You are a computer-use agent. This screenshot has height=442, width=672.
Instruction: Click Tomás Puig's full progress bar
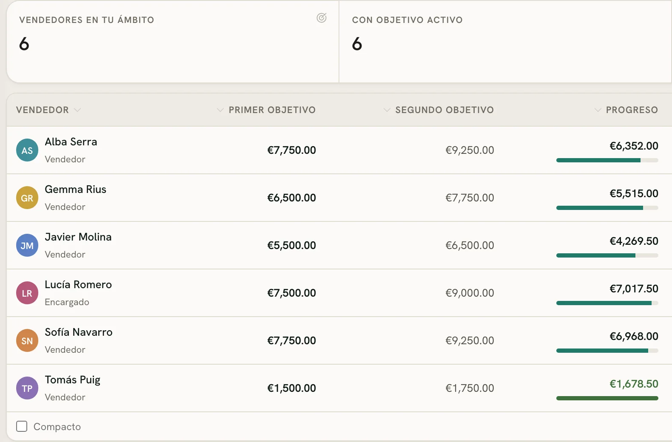[x=607, y=398]
